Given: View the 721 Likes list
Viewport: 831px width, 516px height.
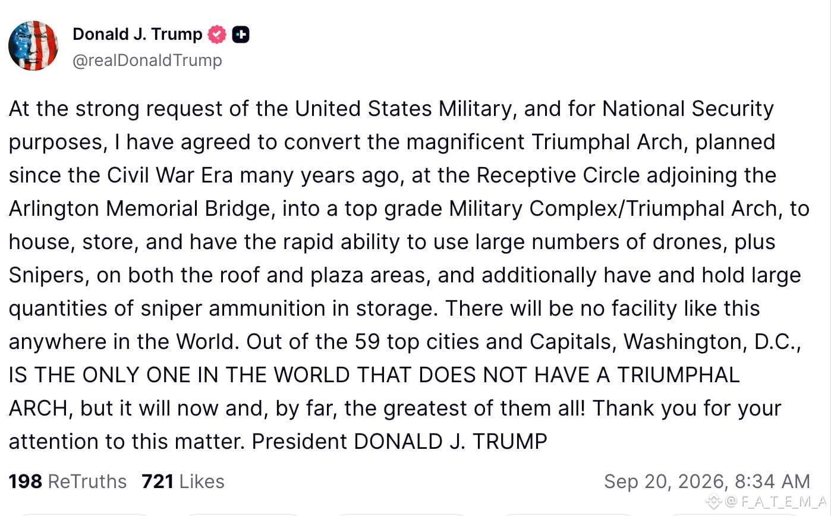Looking at the screenshot, I should [183, 481].
